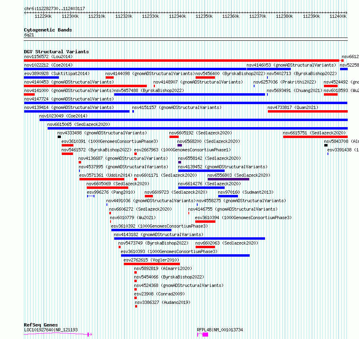
Task: Select esv996276 (Pang2010) label
Action: click(x=111, y=192)
